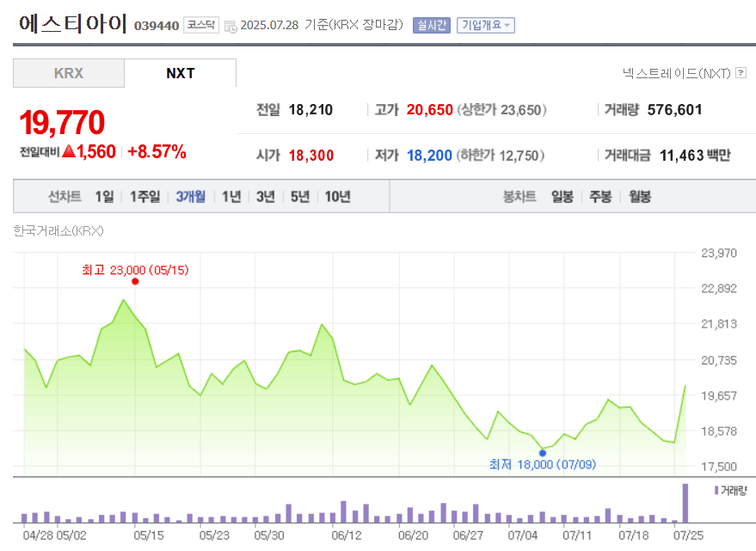The image size is (756, 551).
Task: Select the 5년 line chart period
Action: pyautogui.click(x=299, y=197)
